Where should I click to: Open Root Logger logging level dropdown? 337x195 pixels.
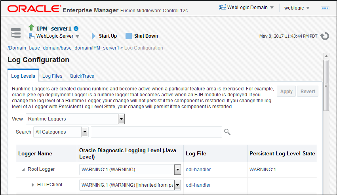(177, 170)
